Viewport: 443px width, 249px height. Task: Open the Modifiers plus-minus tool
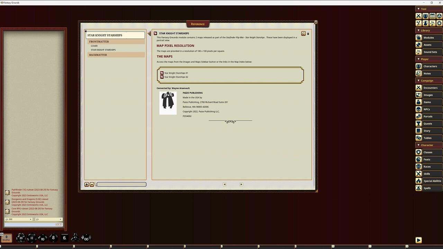(x=418, y=23)
